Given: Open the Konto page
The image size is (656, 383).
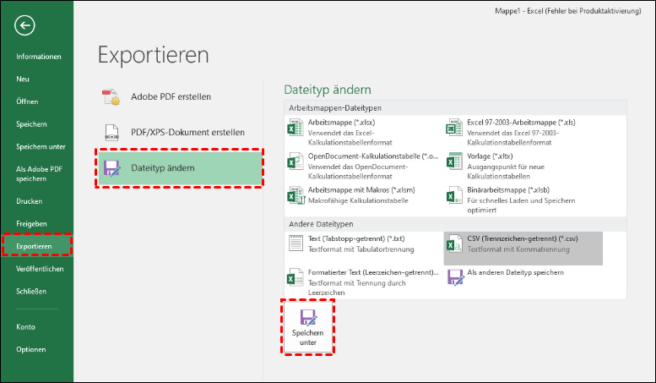Looking at the screenshot, I should tap(25, 327).
